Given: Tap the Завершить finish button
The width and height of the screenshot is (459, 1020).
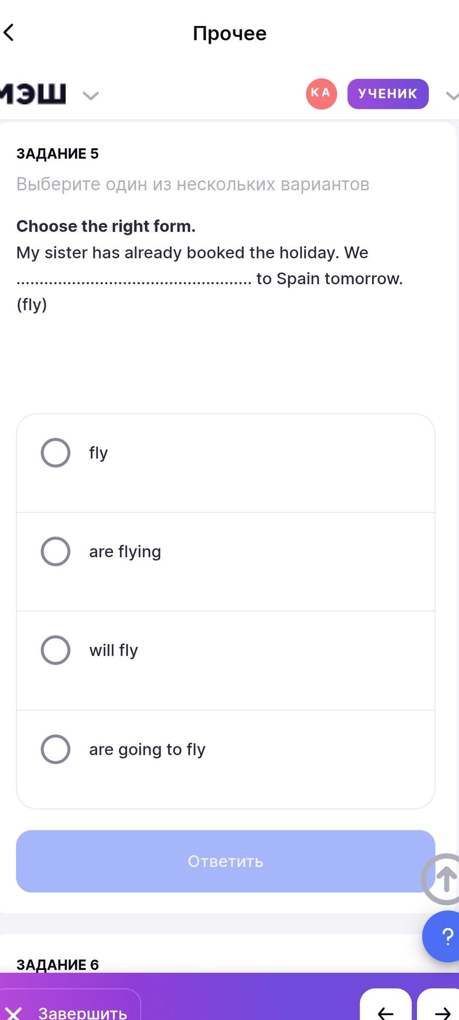Looking at the screenshot, I should (70, 1007).
